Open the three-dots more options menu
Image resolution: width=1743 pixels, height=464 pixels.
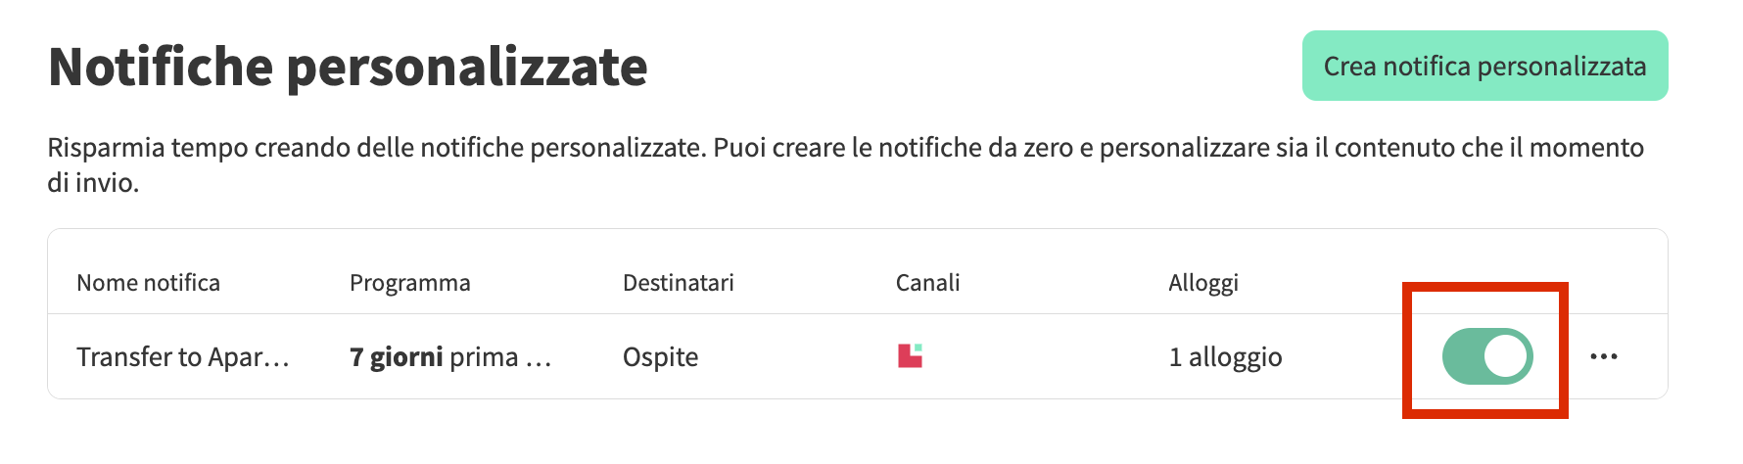point(1603,356)
